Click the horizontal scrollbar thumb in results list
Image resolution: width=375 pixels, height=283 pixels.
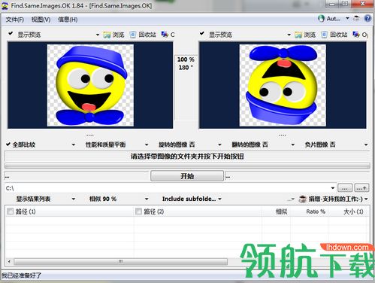tap(120, 262)
